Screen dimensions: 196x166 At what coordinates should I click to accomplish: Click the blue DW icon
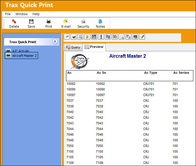pos(135,37)
